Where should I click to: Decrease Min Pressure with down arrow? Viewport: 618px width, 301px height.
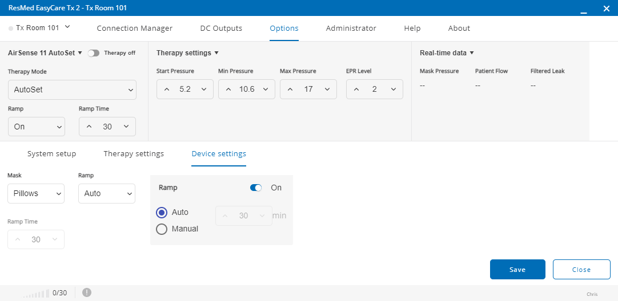pyautogui.click(x=266, y=90)
